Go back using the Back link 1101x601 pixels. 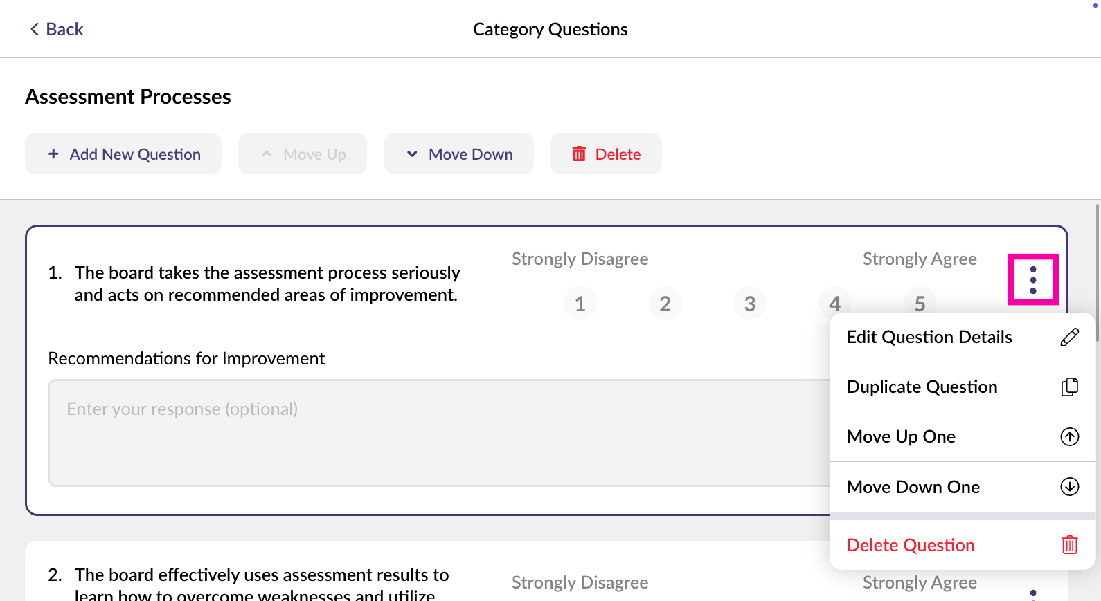(56, 29)
